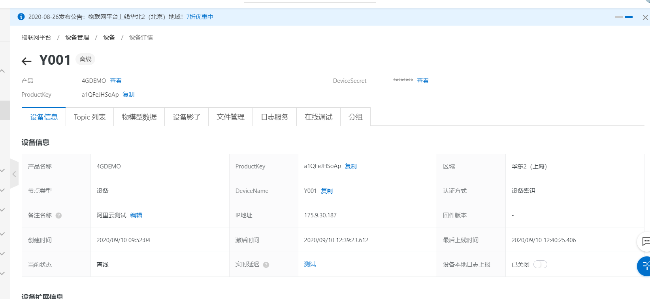The height and width of the screenshot is (299, 650).
Task: Open the Topic 列表 tab
Action: point(90,117)
